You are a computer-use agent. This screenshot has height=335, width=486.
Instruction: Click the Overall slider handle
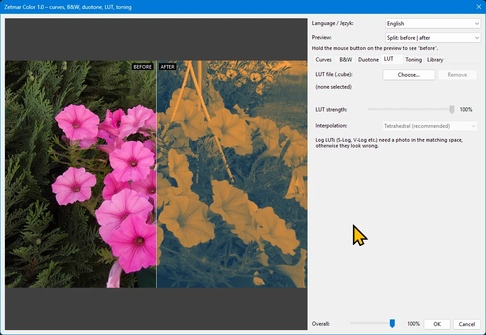pyautogui.click(x=392, y=323)
